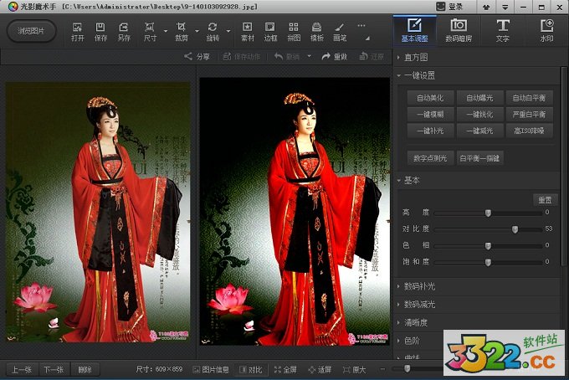The width and height of the screenshot is (569, 380).
Task: Click the 浏览图片 (Browse images) button
Action: [x=31, y=32]
